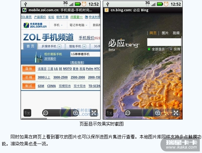Tap fullscreen expand icon on ZOL phone screen
Screen dimensions: 202x153
[94, 113]
